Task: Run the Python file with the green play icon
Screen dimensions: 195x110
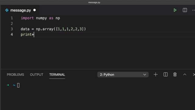Action: coord(175,10)
